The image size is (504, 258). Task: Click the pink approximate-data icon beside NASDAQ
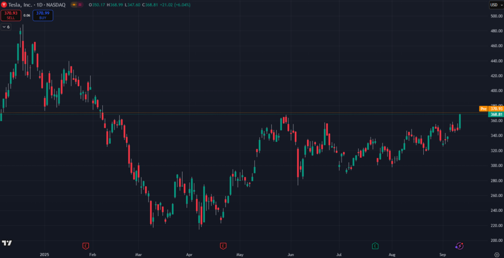click(x=80, y=5)
